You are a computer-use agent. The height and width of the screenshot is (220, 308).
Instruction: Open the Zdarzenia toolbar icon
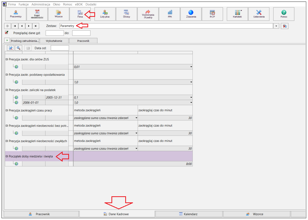click(191, 12)
